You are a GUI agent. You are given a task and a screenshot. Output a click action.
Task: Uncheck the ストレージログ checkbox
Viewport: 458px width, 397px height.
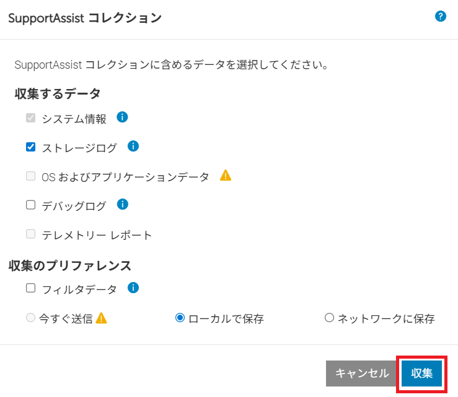(30, 147)
